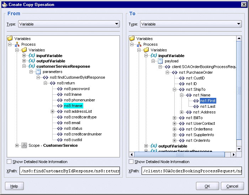
Task: Click the ns8:lname element icon
Action: tap(60, 95)
